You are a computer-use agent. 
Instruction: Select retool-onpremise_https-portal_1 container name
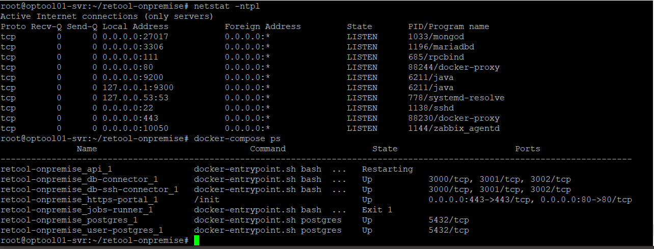[x=79, y=200]
